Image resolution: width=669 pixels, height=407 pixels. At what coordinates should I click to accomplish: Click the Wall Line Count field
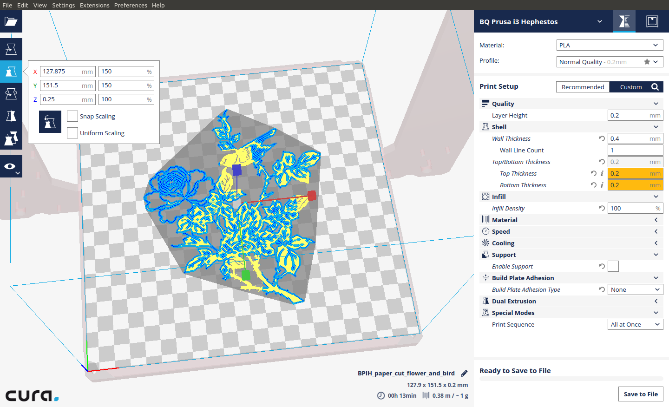(635, 150)
